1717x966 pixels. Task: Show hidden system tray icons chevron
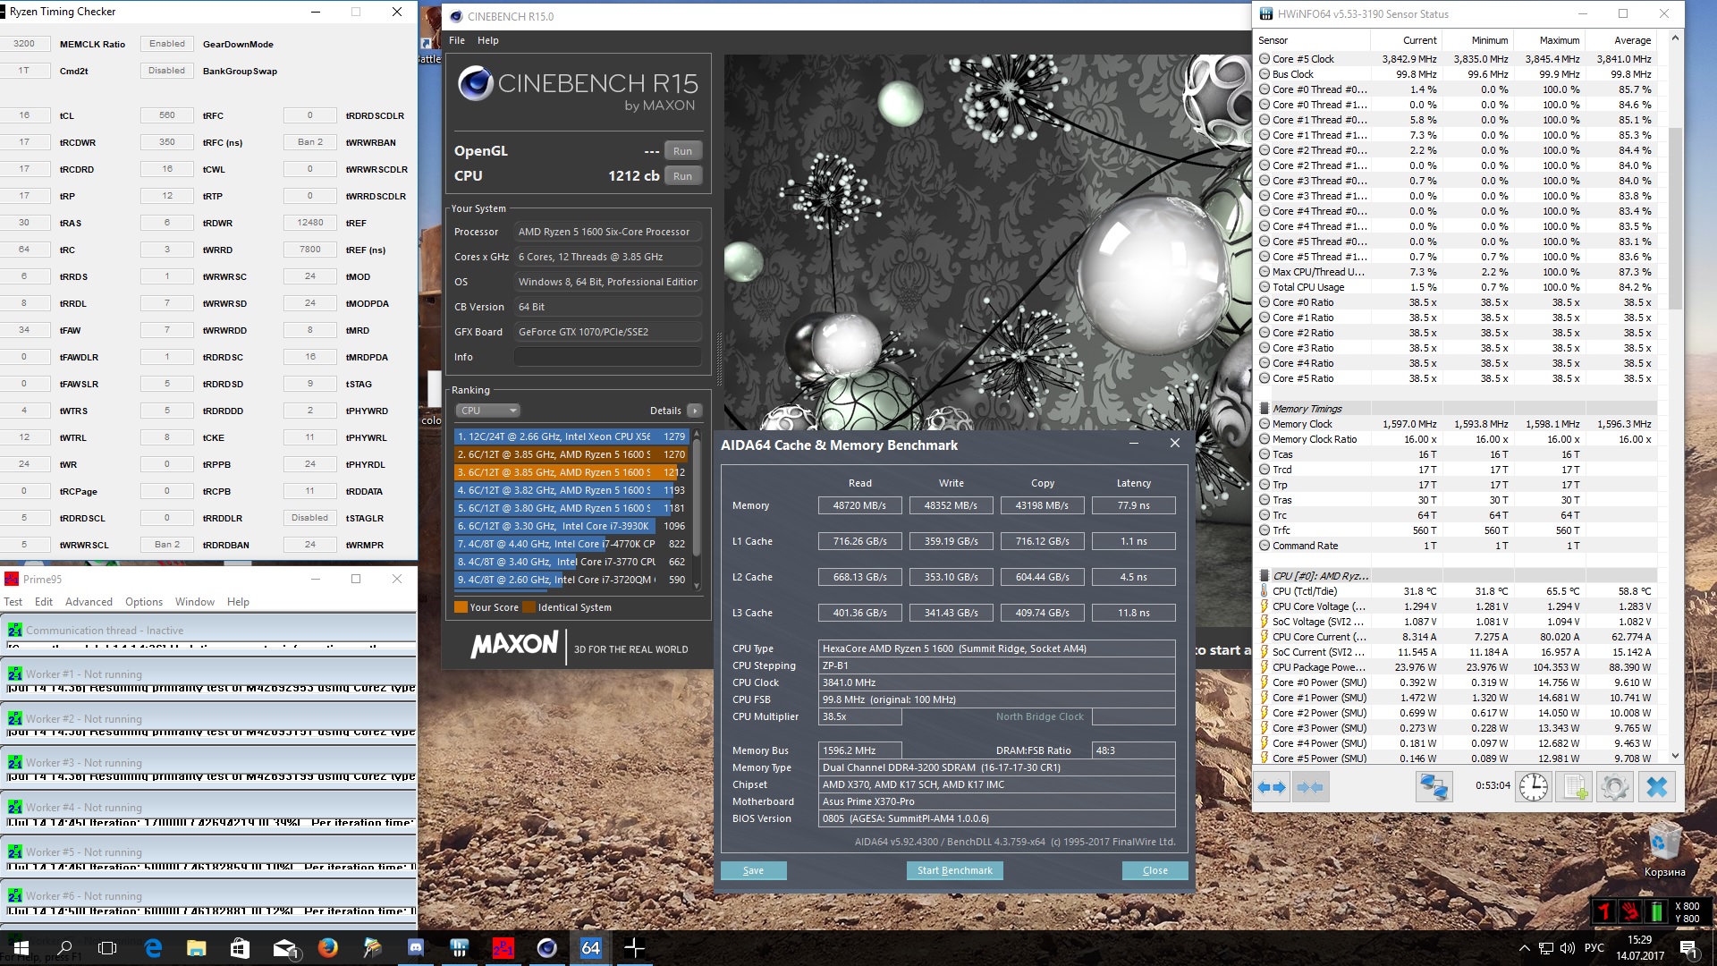1524,947
